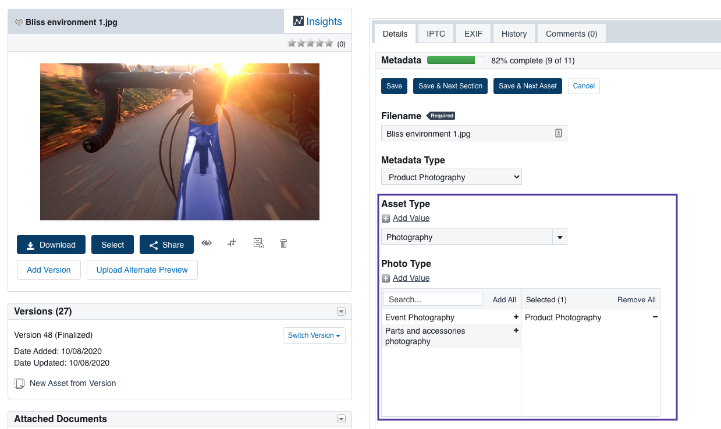
Task: Favorite the asset using the heart icon
Action: click(x=18, y=22)
